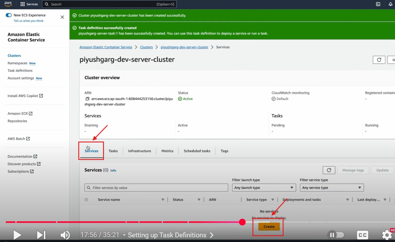Select all services header checkbox
Image resolution: width=395 pixels, height=242 pixels.
click(x=86, y=200)
